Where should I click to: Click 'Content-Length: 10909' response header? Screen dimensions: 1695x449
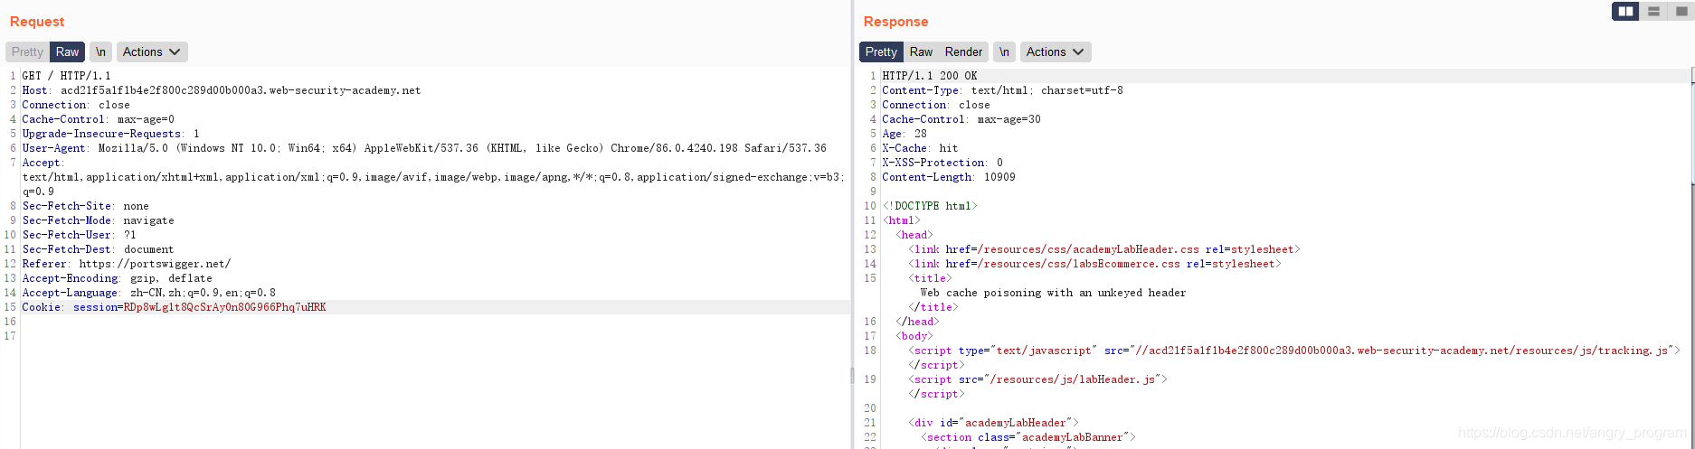click(949, 177)
